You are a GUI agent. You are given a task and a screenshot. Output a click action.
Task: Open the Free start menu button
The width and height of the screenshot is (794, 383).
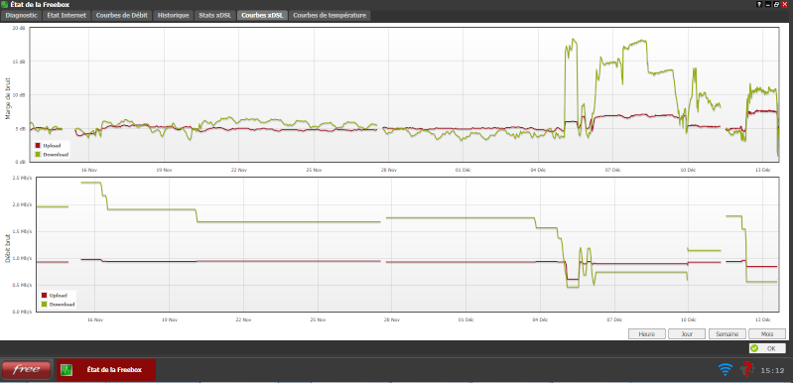click(x=27, y=370)
